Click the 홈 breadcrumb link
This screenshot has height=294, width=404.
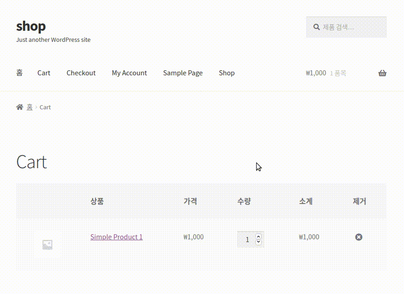29,107
